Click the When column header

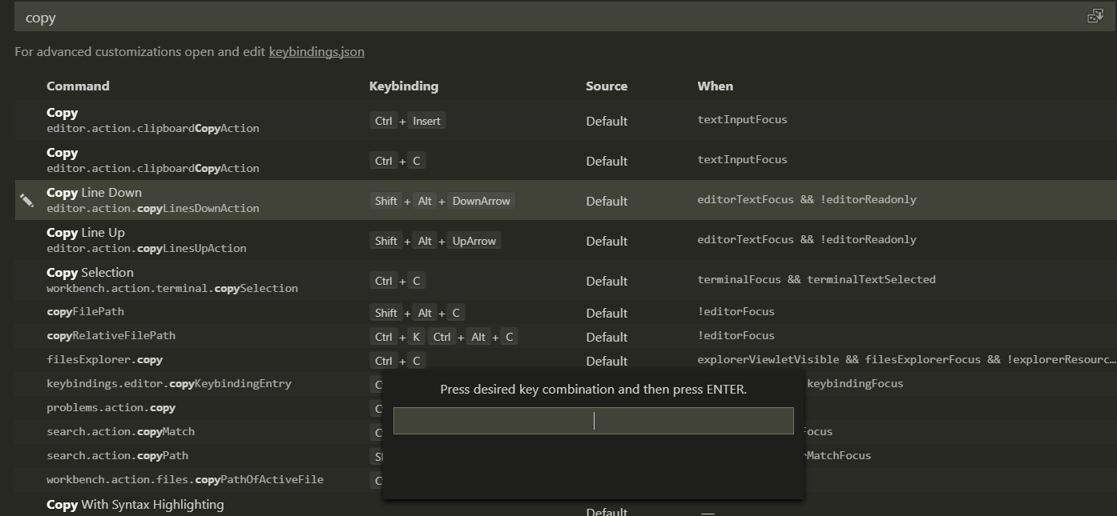(715, 86)
